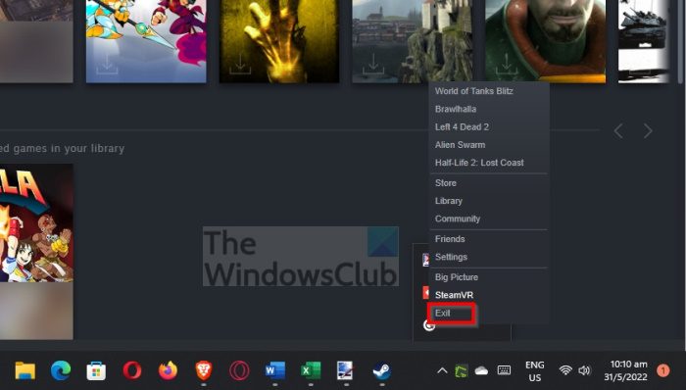Open the Brawlhalla game cover on top shelf
686x390 pixels.
[x=146, y=41]
